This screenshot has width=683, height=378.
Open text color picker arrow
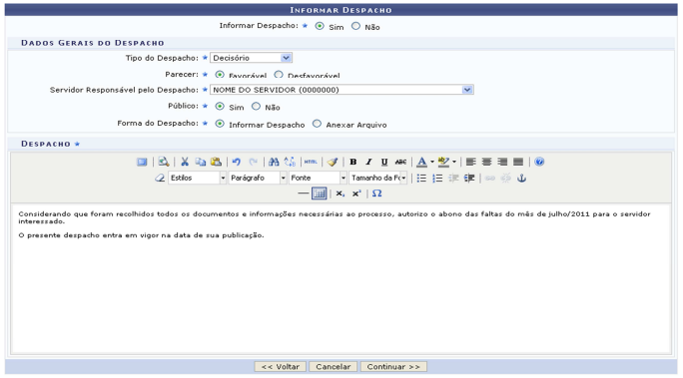click(x=432, y=162)
